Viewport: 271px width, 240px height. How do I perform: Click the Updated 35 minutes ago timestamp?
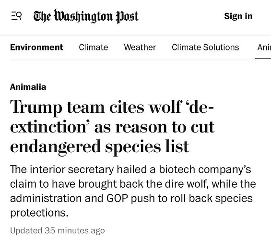58,230
